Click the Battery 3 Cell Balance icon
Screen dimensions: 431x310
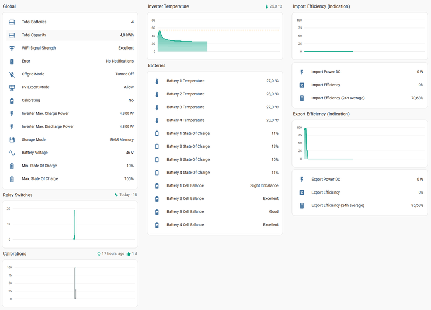pos(157,212)
